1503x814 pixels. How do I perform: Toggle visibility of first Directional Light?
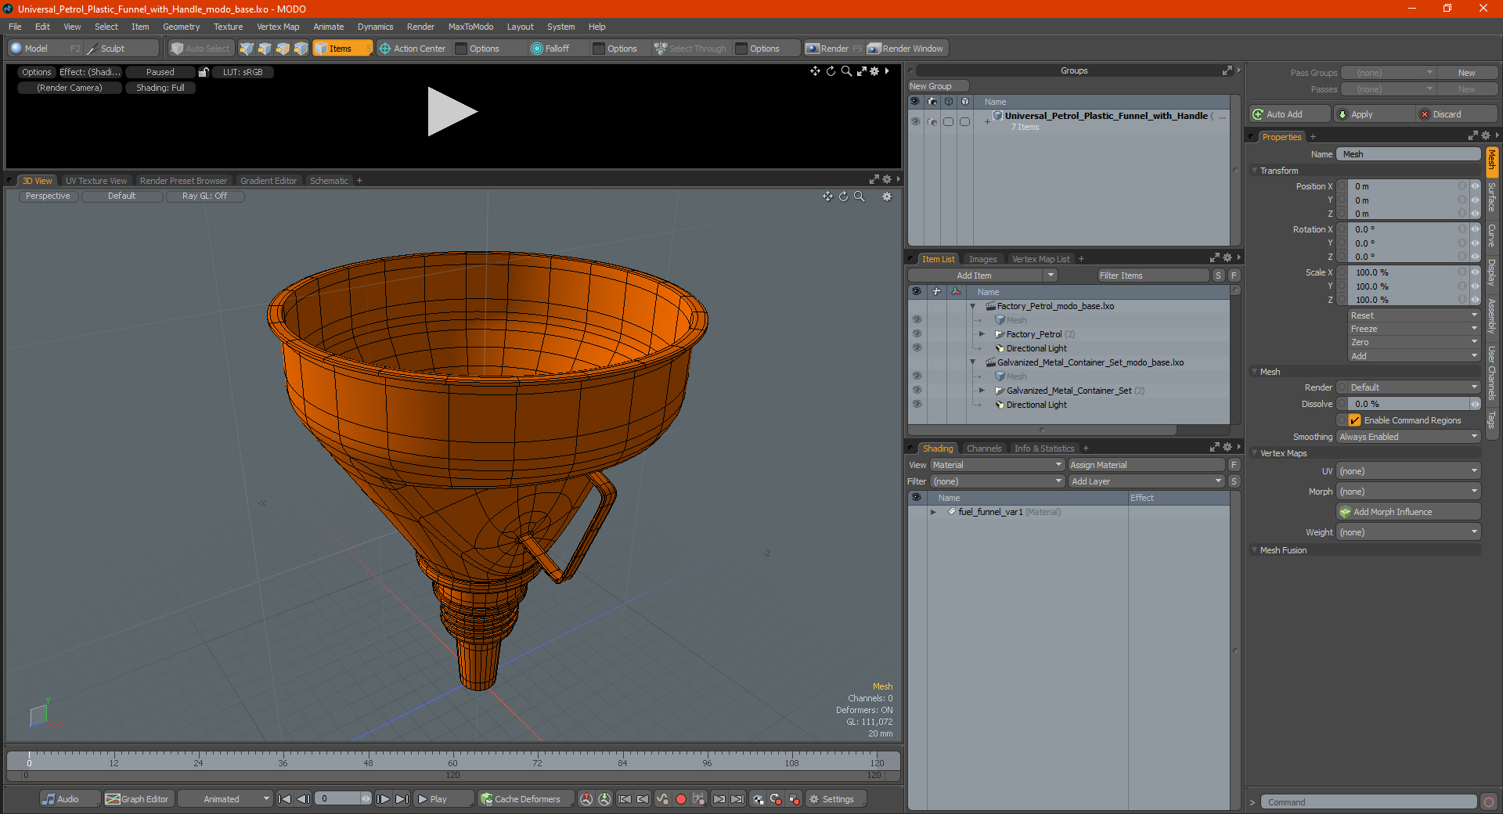917,348
